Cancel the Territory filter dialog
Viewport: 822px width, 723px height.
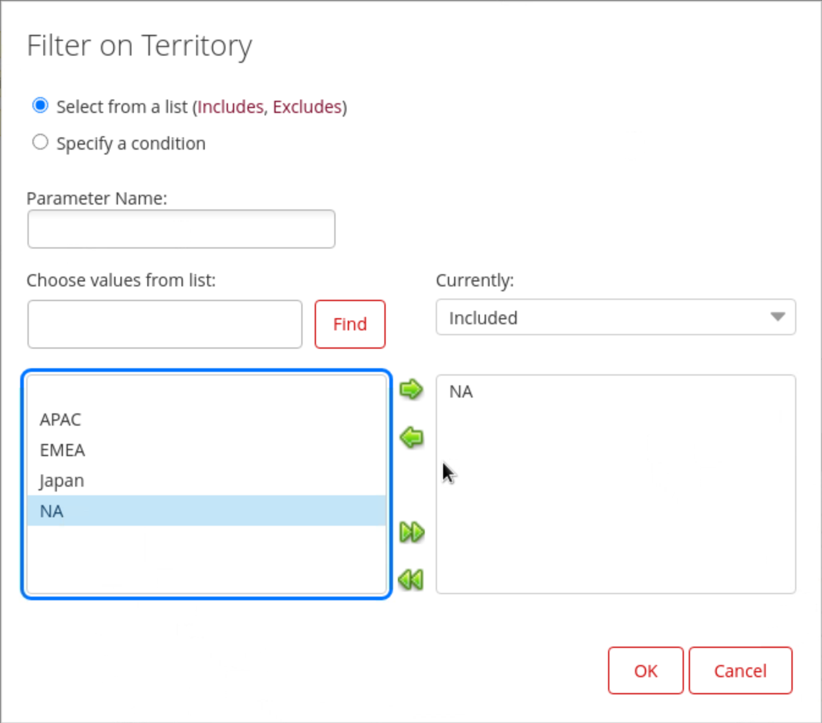(740, 670)
